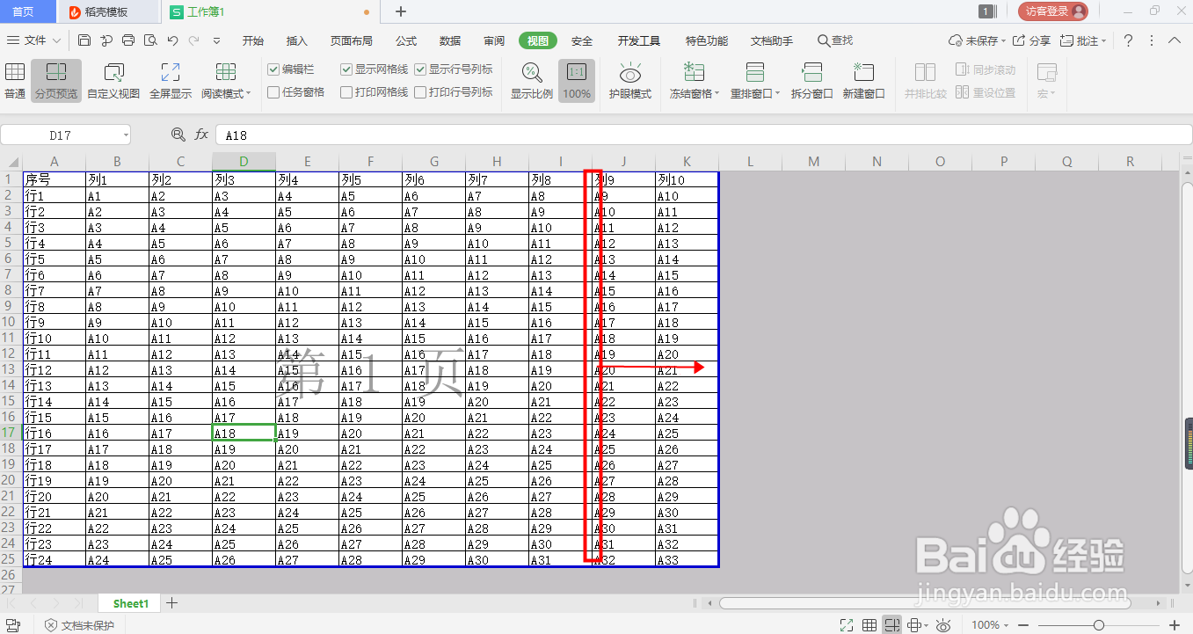
Task: Click 新建窗口 new window
Action: click(864, 81)
